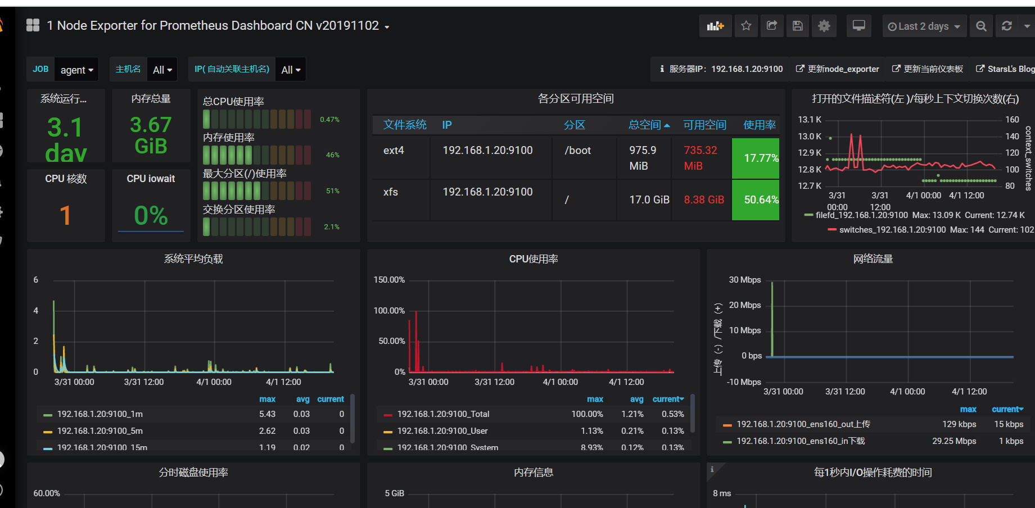Cycle view mode monitor icon

coord(859,26)
